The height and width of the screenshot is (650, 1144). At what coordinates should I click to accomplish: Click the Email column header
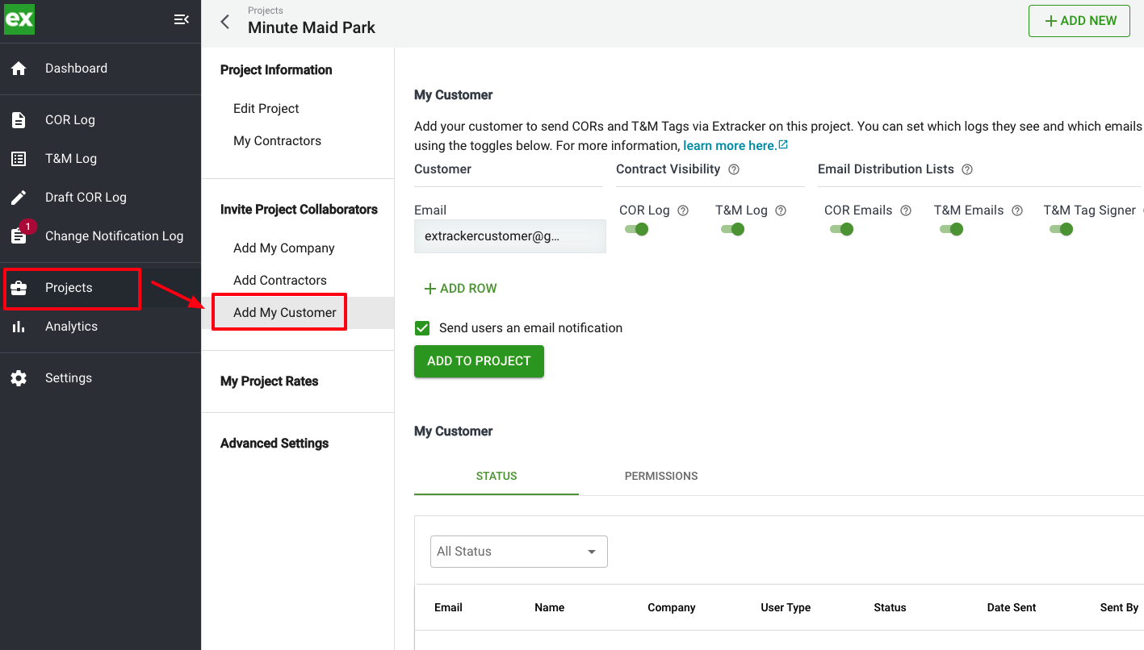pos(448,607)
